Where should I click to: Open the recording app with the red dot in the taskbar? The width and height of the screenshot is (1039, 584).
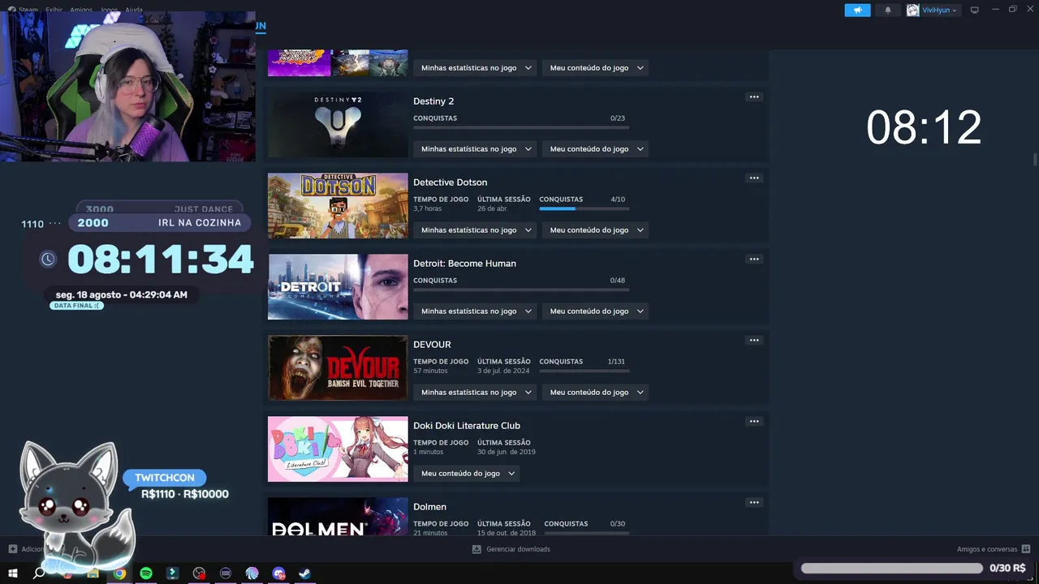coord(199,573)
